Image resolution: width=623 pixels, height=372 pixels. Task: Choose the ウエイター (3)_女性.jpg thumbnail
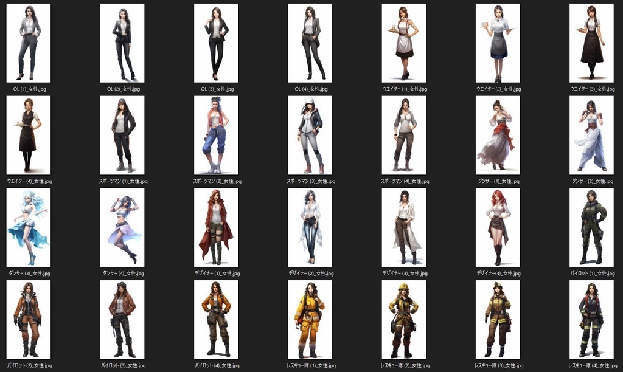[x=591, y=43]
